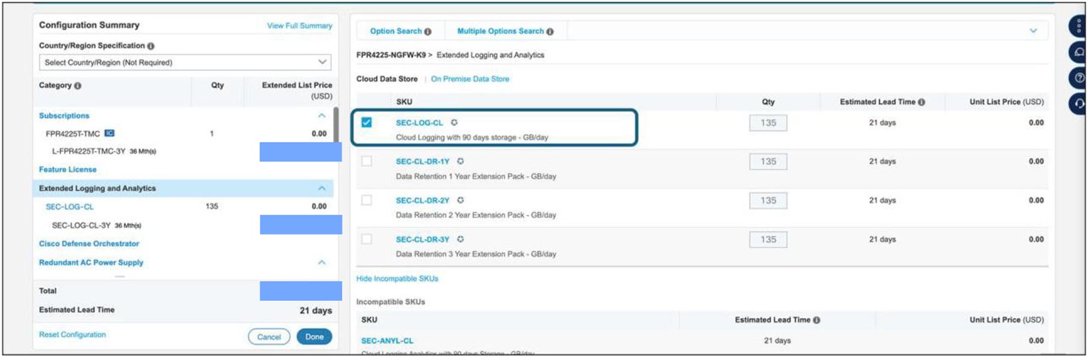The height and width of the screenshot is (358, 1088).
Task: Collapse the Redundant AC Power Supply section
Action: [322, 262]
